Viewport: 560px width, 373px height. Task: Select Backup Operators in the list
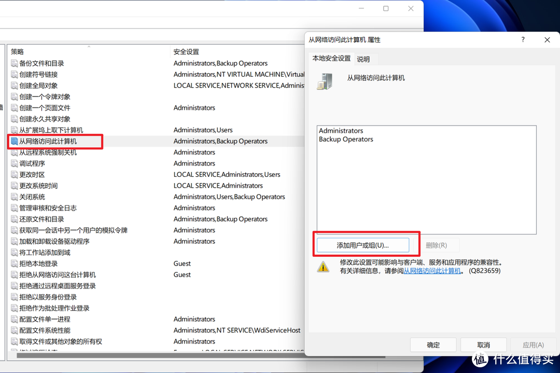pyautogui.click(x=346, y=139)
